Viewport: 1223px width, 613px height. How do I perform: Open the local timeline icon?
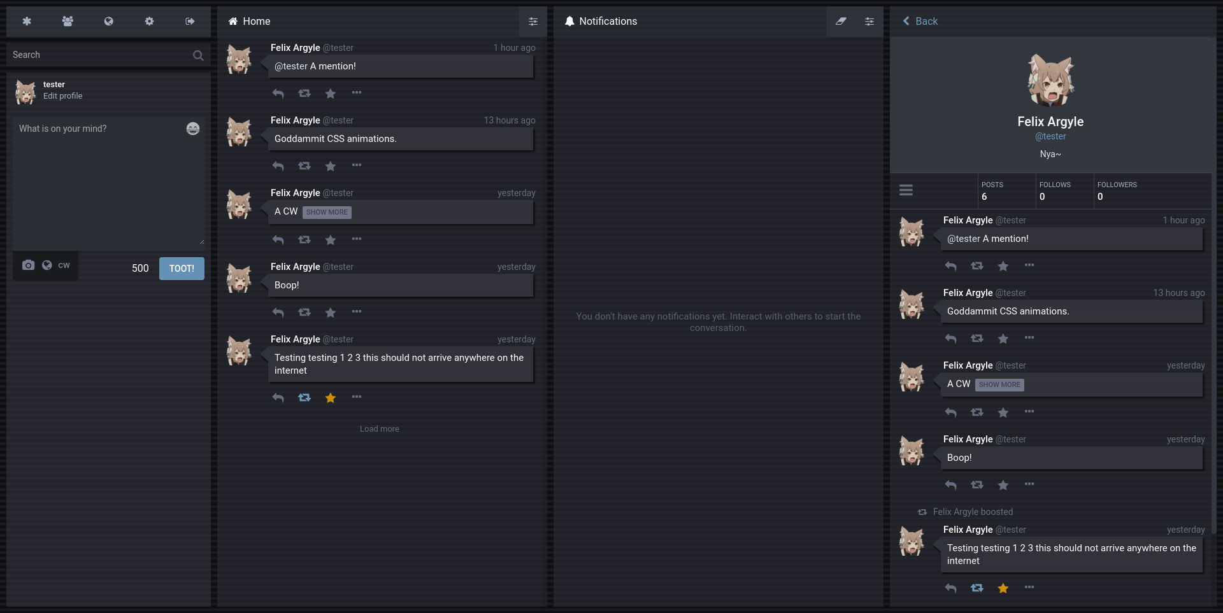tap(68, 21)
